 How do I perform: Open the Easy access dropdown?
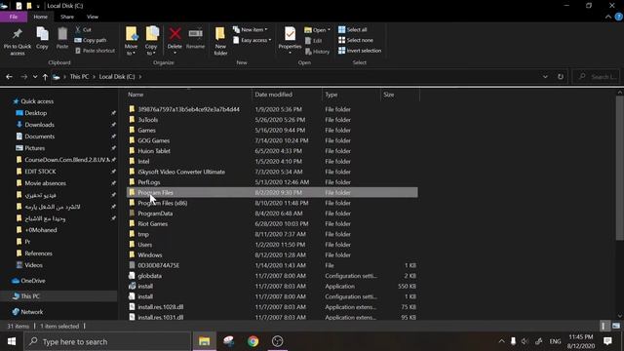tap(252, 40)
